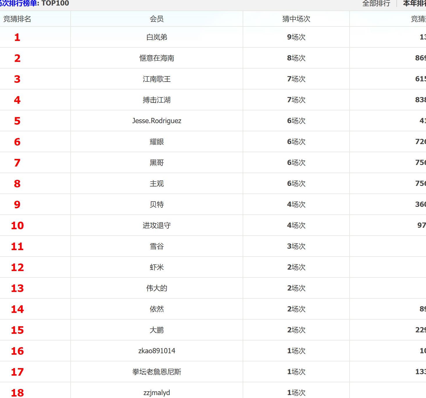Open member 白岚弟's profile
The width and height of the screenshot is (426, 398).
click(x=157, y=37)
